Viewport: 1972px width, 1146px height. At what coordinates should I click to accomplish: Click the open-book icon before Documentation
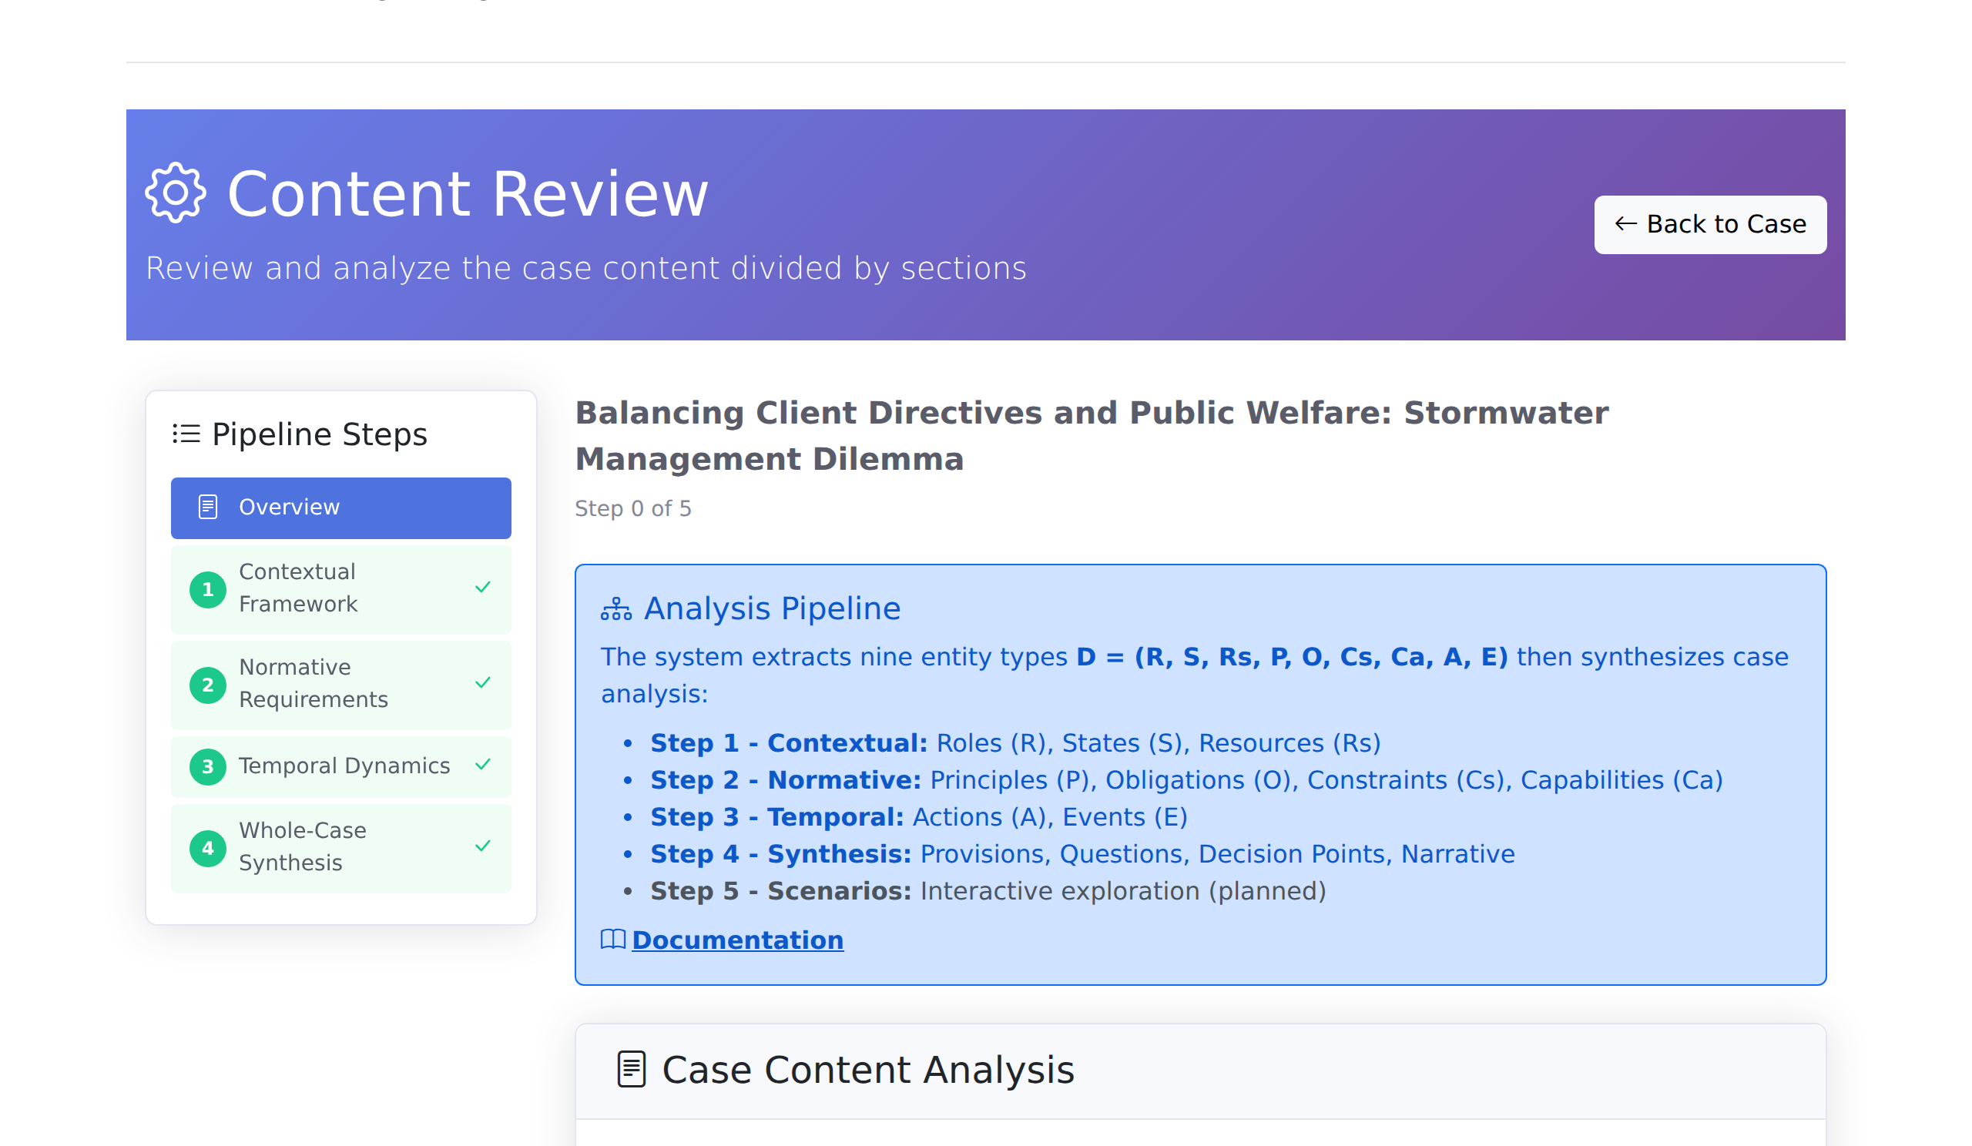point(612,940)
